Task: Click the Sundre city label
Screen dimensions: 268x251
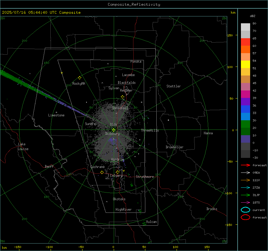Action: [x=90, y=124]
